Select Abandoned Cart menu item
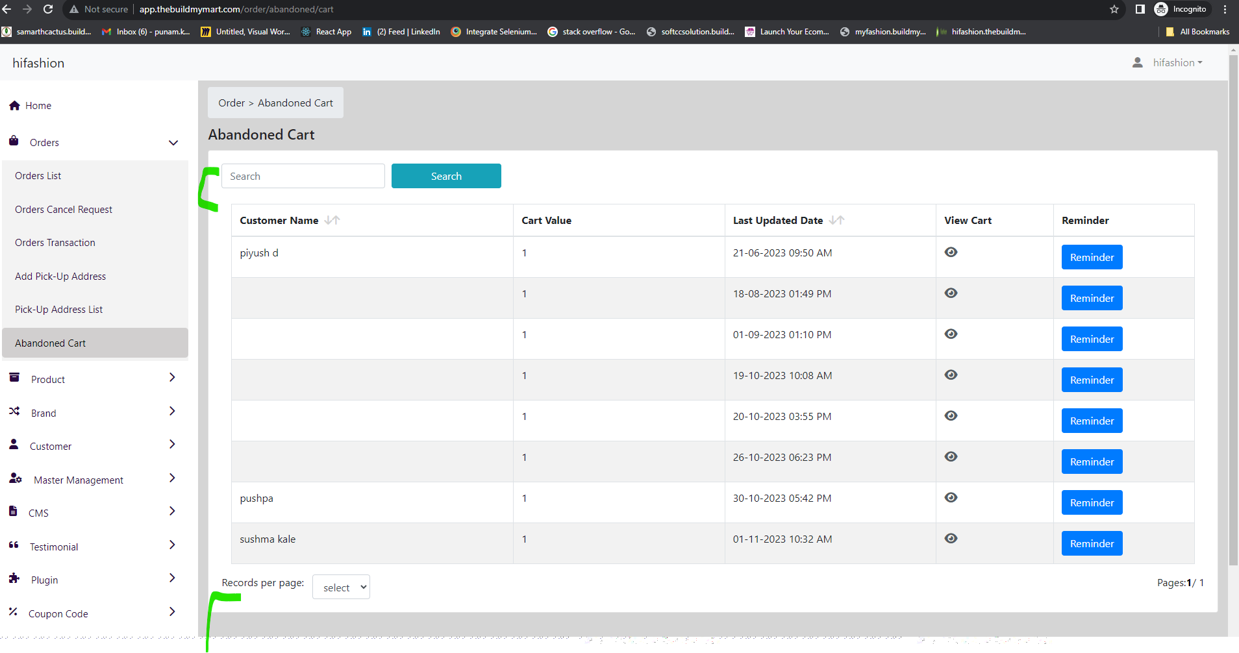The width and height of the screenshot is (1239, 653). [95, 343]
